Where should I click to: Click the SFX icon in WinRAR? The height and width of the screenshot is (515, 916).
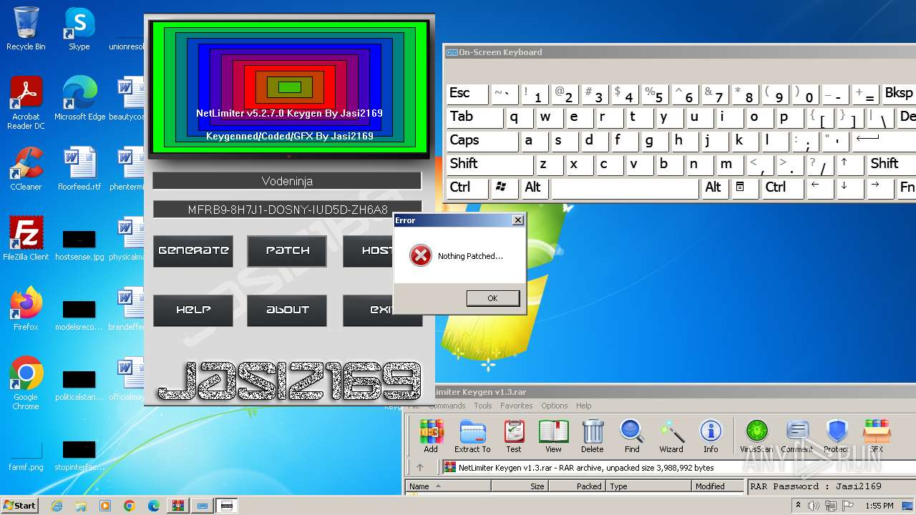pyautogui.click(x=877, y=436)
